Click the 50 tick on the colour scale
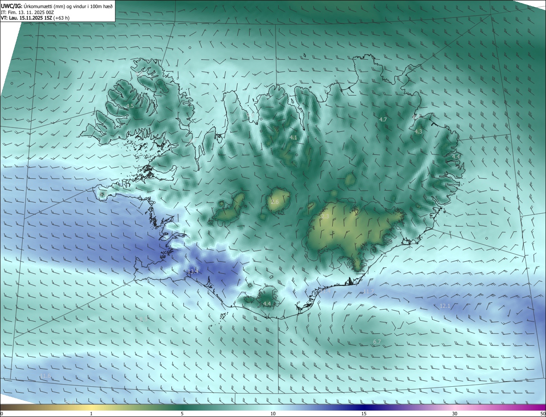546x417 pixels. [542, 414]
